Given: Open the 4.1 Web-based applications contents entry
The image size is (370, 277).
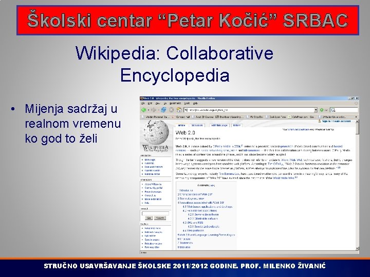Looking at the screenshot, I should pyautogui.click(x=208, y=207).
